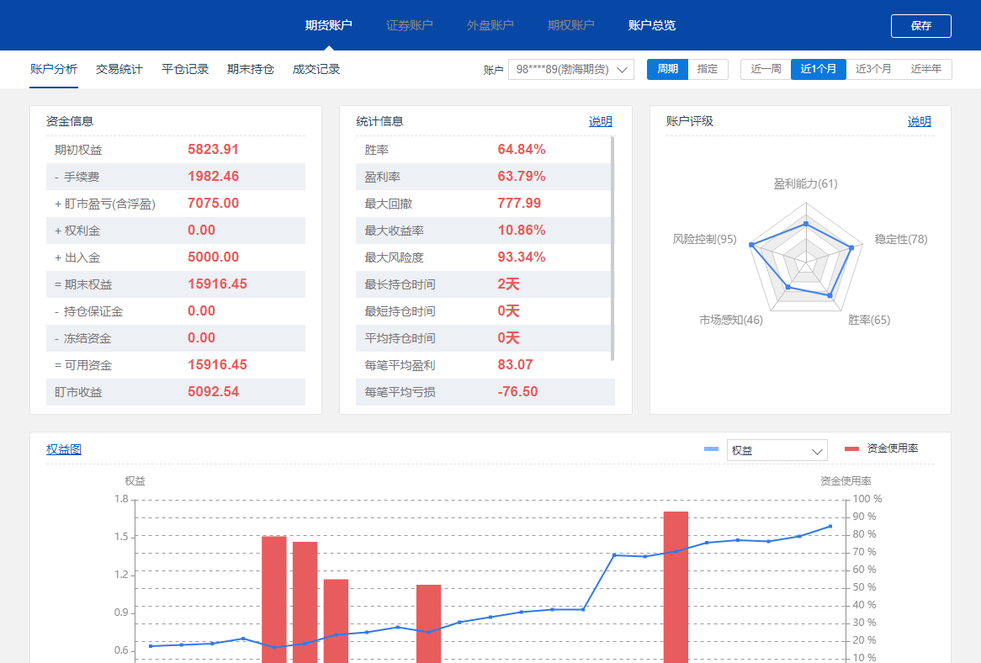The width and height of the screenshot is (981, 663).
Task: Click the 最大回撤 value 777.99
Action: point(519,204)
